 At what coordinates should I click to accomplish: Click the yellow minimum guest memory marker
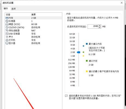pyautogui.click(x=83, y=56)
